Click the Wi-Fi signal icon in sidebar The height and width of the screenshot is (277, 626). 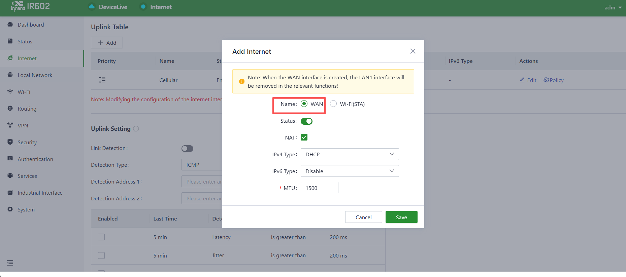point(10,92)
